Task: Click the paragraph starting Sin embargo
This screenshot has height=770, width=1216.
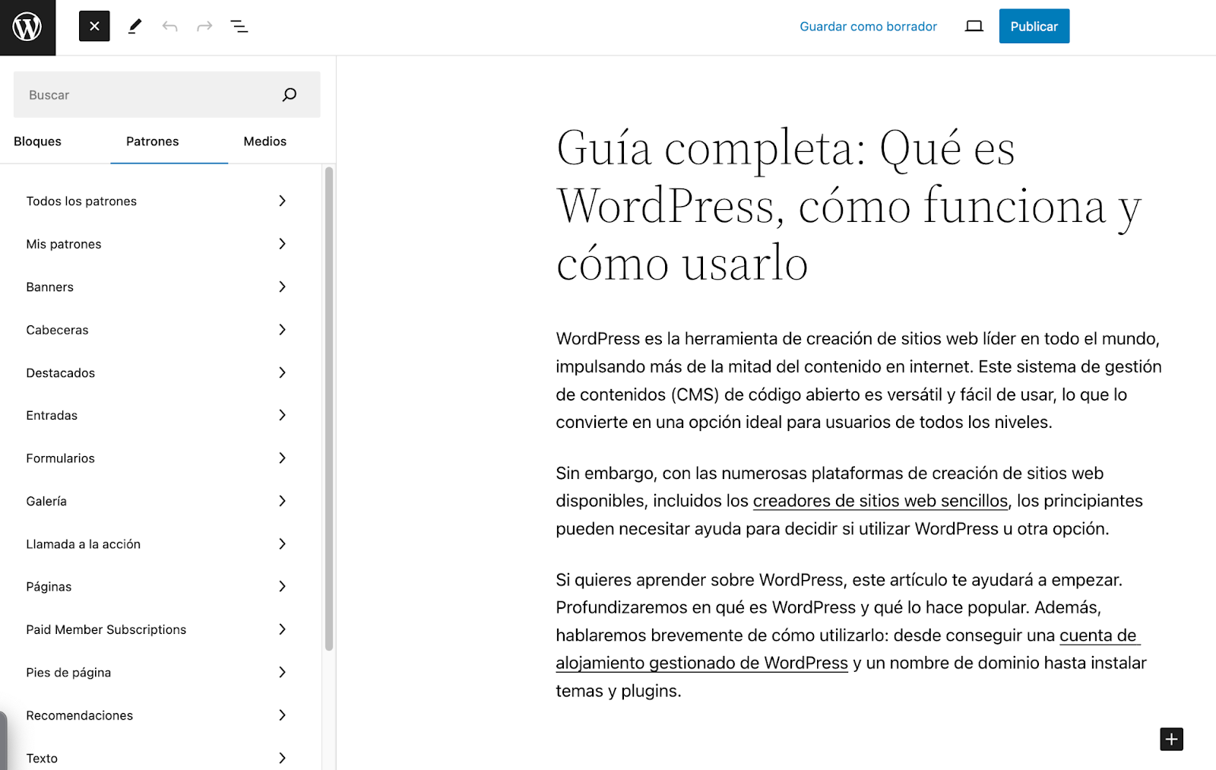Action: tap(850, 501)
